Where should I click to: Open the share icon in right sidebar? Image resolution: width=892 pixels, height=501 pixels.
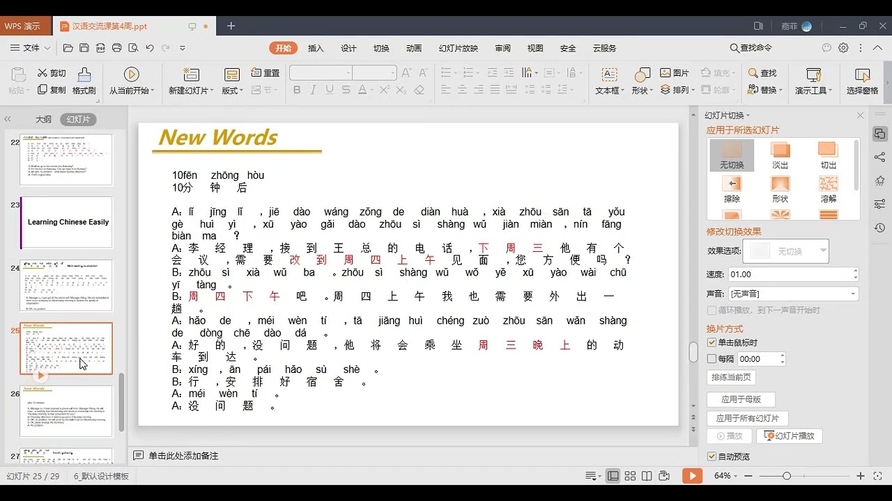(879, 157)
